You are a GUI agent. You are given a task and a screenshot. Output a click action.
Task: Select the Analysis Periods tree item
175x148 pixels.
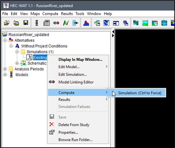click(29, 69)
